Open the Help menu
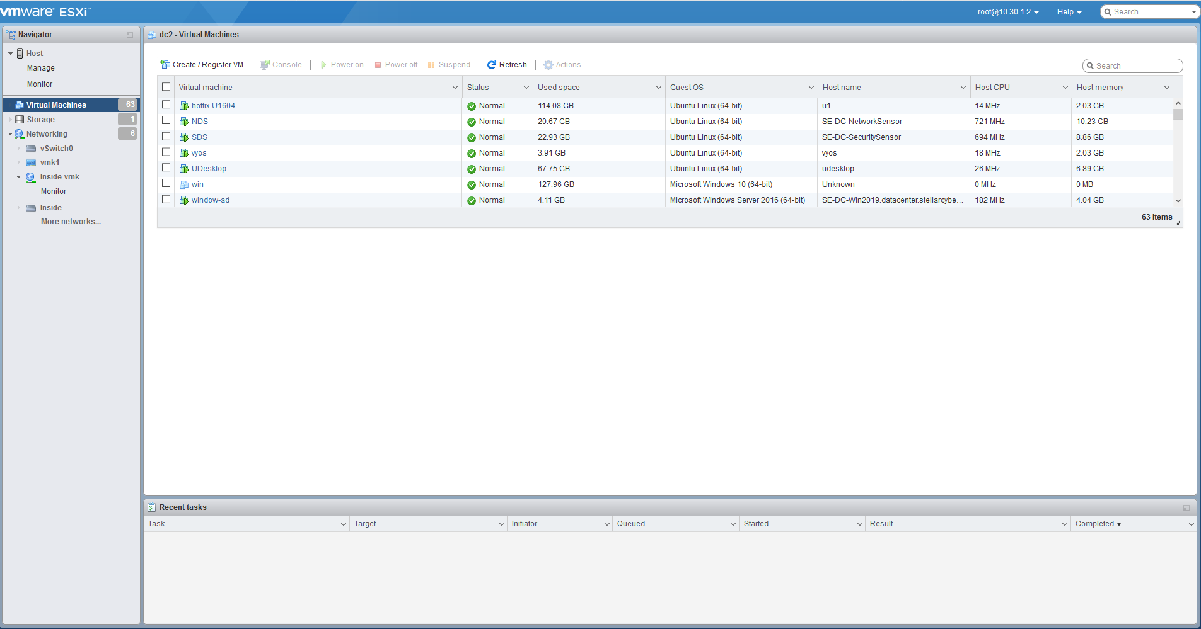 tap(1069, 12)
